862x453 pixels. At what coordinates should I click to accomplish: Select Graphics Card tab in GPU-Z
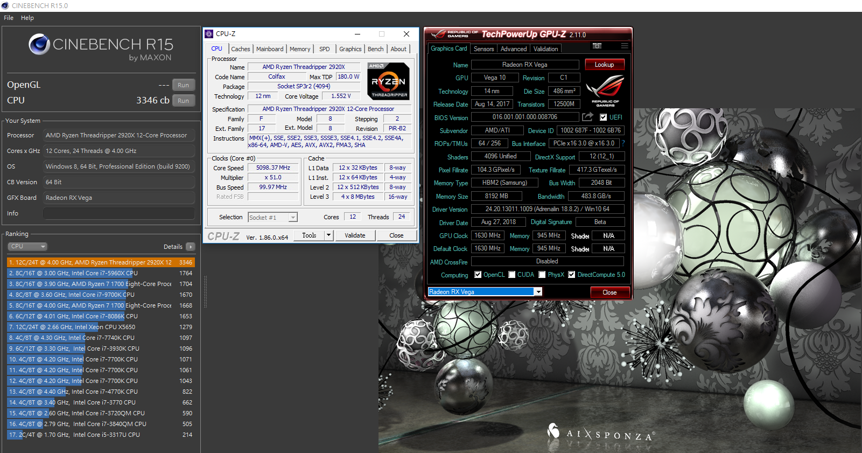tap(449, 48)
